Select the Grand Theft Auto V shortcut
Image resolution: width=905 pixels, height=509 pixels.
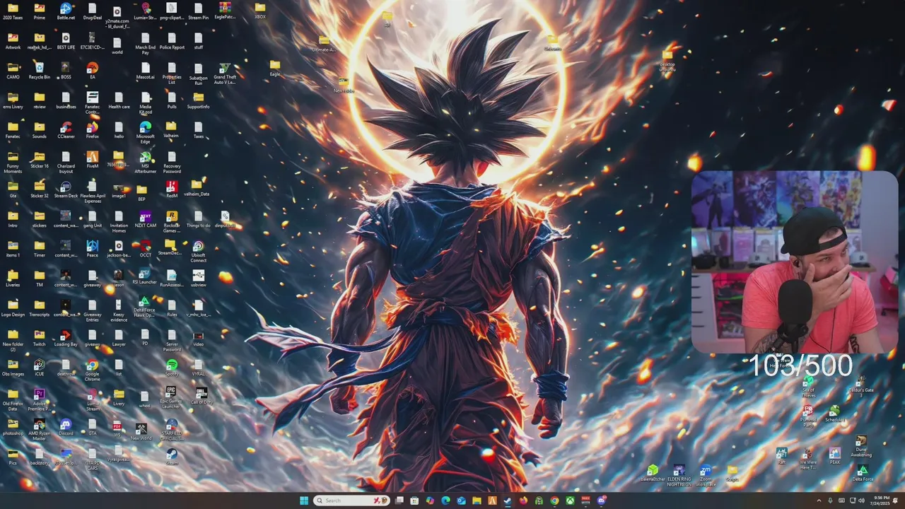225,74
